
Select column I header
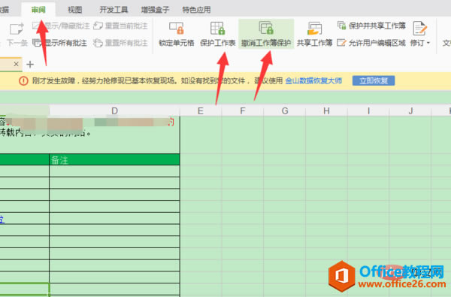click(368, 111)
